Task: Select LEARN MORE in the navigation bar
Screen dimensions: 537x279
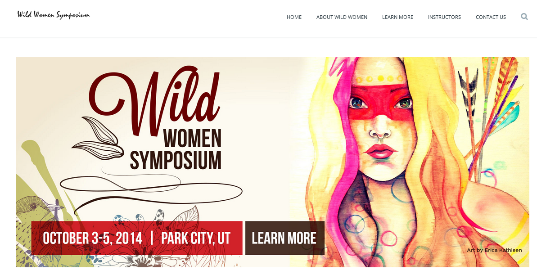Action: (397, 17)
